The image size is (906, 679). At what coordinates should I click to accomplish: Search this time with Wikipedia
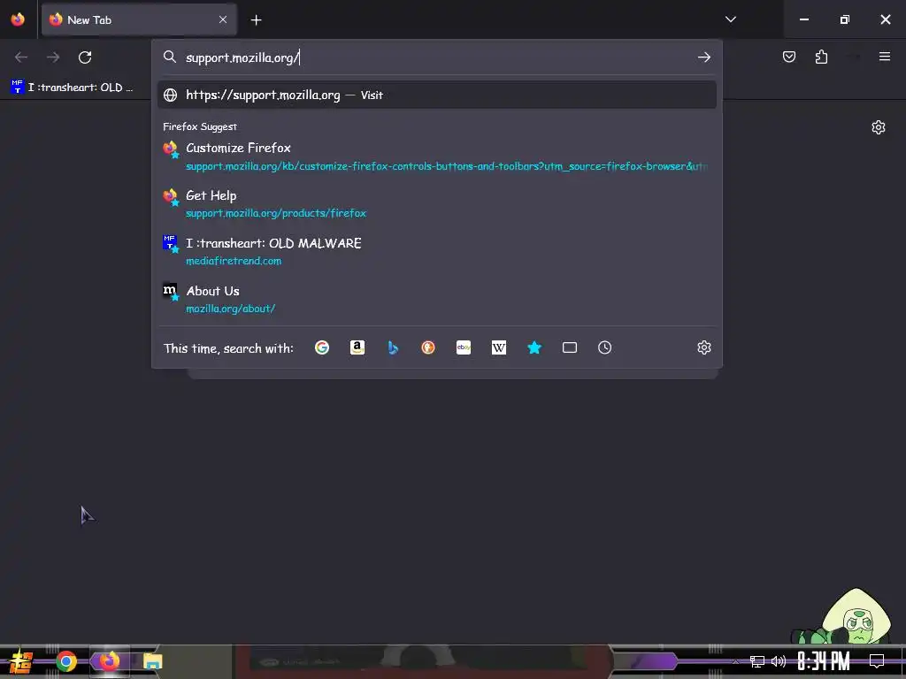coord(499,347)
